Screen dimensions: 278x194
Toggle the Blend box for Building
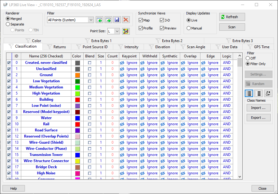89,100
